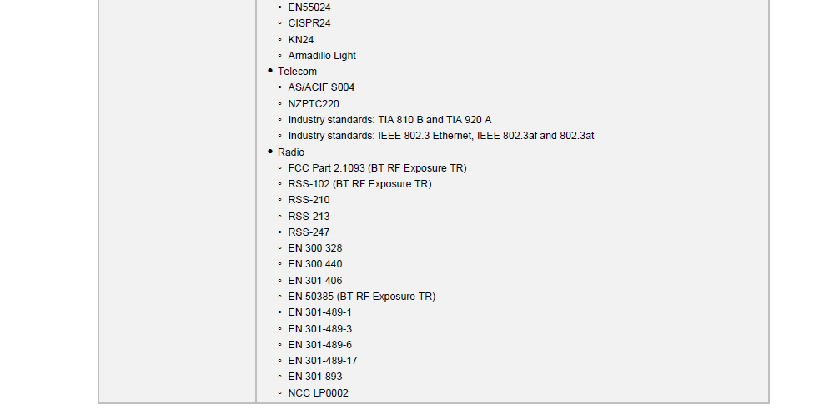Select the EN 50385 BT RF Exposure line
Screen dimensions: 834x414
click(x=361, y=297)
